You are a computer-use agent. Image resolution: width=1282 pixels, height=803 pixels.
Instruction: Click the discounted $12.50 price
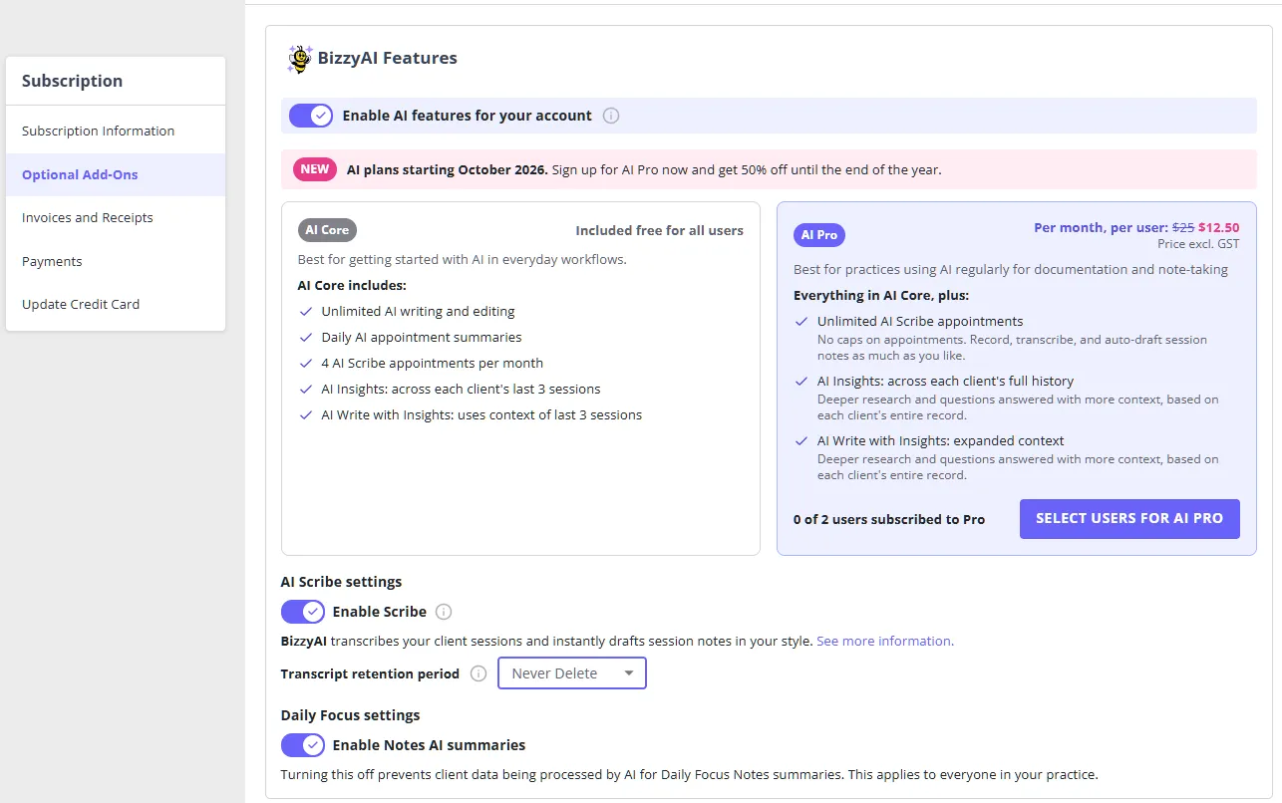click(1219, 227)
